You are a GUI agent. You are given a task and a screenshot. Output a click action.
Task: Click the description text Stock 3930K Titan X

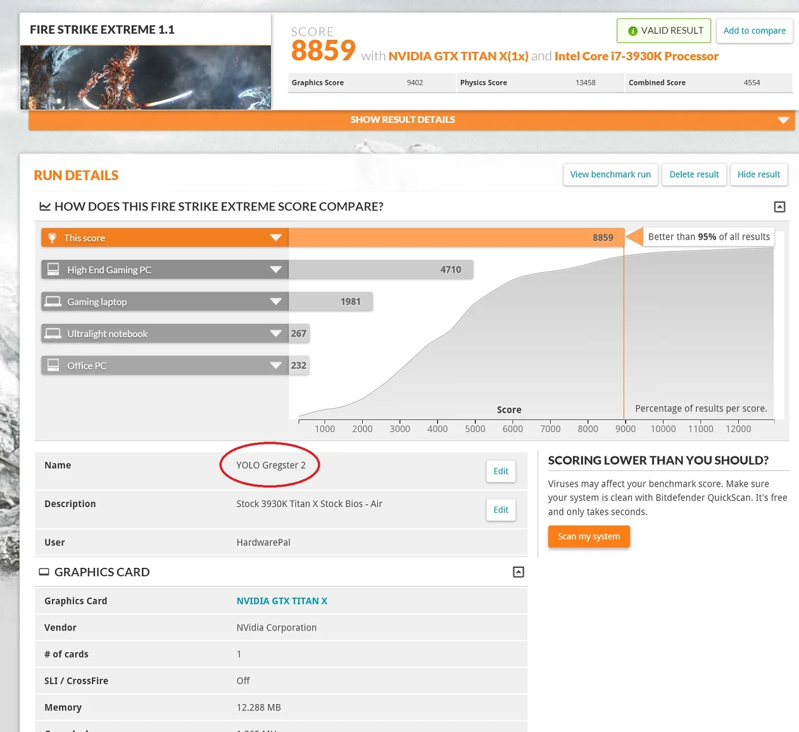[x=310, y=504]
